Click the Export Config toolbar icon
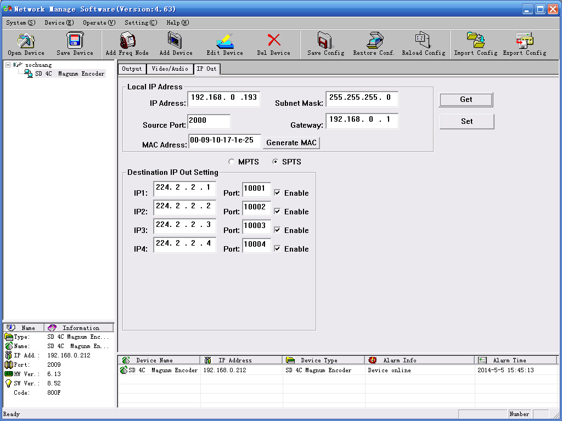This screenshot has height=421, width=562. click(x=524, y=41)
